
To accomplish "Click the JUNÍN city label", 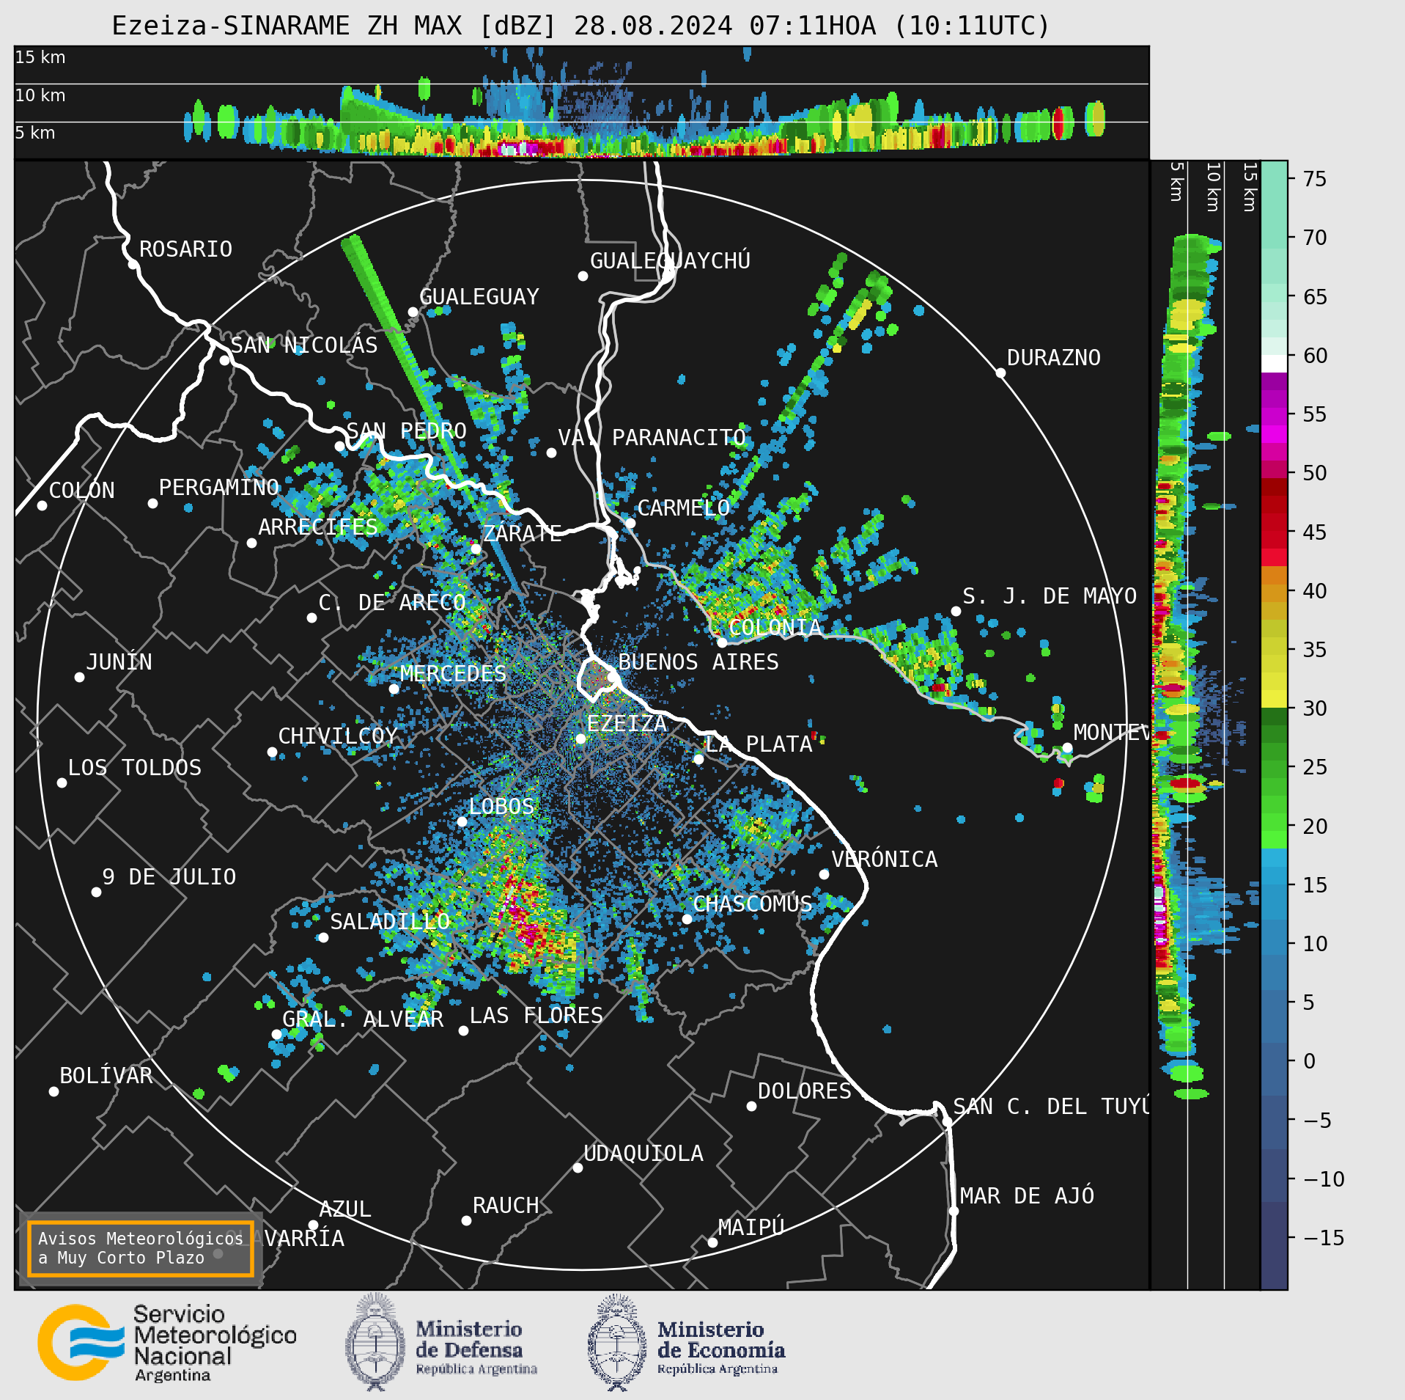I will point(119,661).
